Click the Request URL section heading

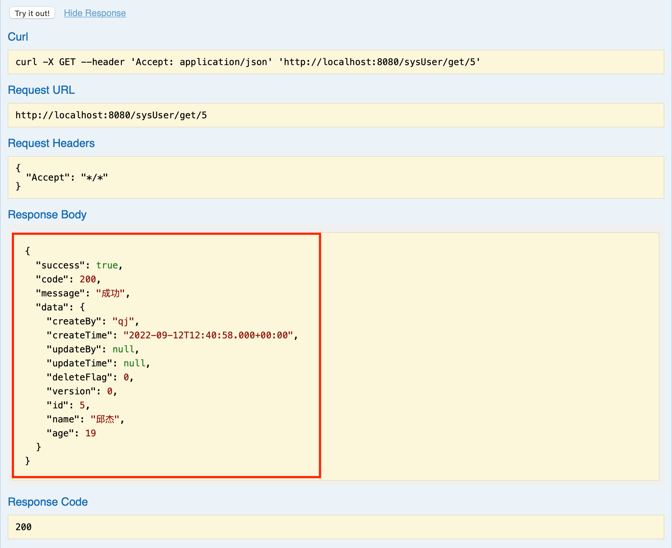tap(41, 90)
